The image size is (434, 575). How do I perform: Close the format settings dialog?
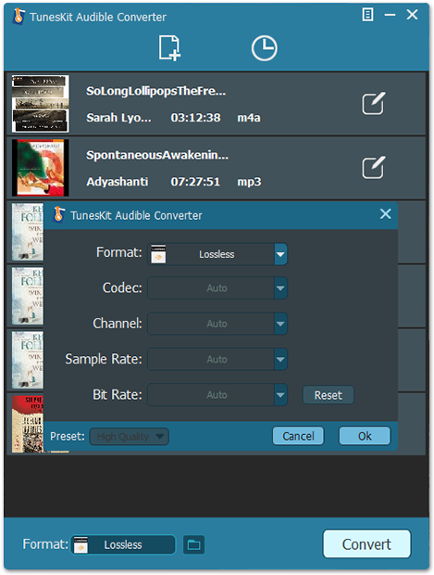tap(385, 214)
